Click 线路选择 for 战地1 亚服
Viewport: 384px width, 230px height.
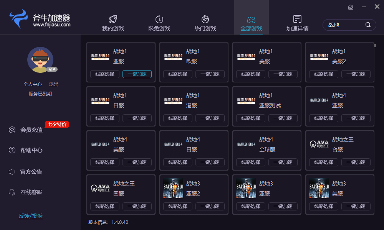coord(105,74)
